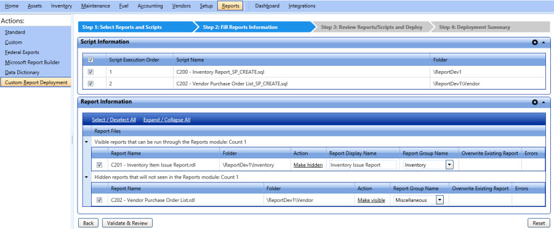Click the Back button

88,223
